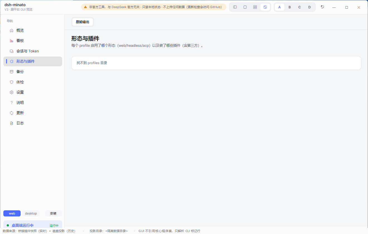368x234 pixels.
Task: Select the highlighted split-panel layout icon
Action: pos(265,7)
